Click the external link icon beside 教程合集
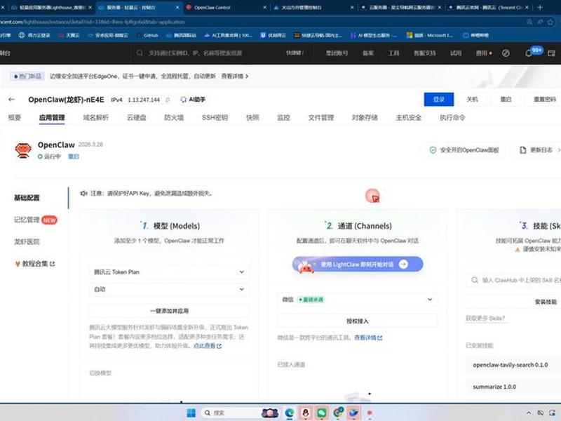 coord(53,264)
